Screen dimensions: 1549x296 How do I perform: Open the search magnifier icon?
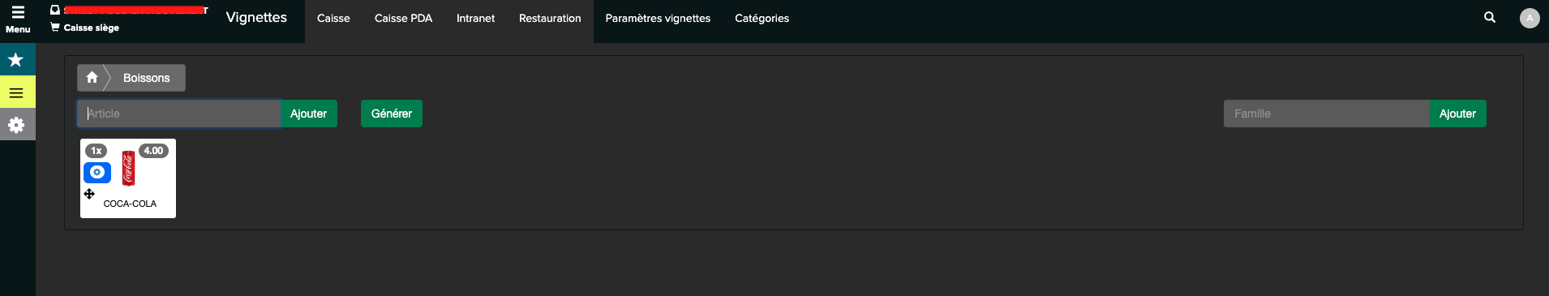1489,17
